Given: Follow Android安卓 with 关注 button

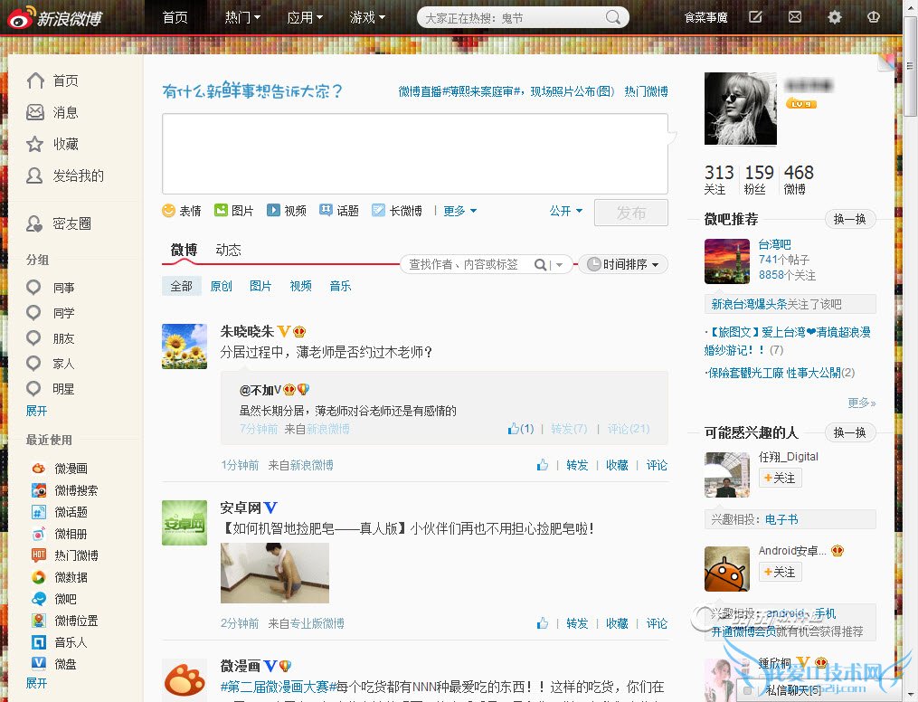Looking at the screenshot, I should click(780, 572).
